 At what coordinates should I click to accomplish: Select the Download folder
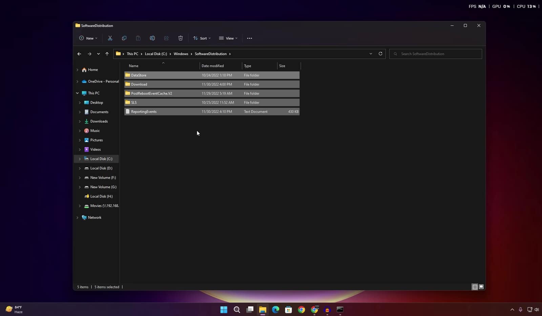pyautogui.click(x=212, y=84)
